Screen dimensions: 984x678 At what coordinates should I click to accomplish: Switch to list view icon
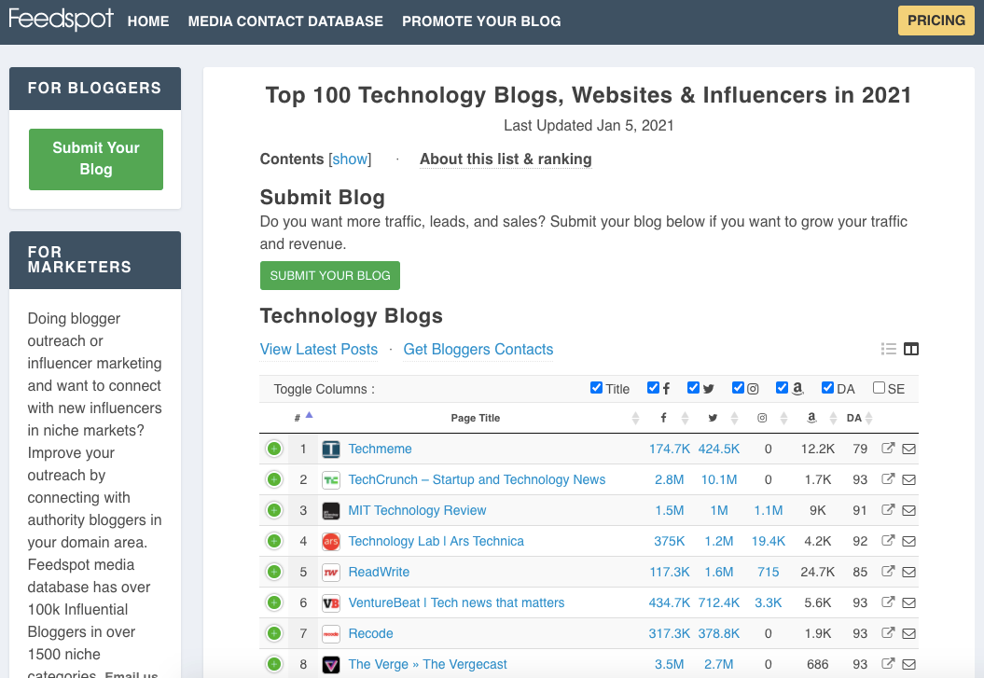point(889,349)
